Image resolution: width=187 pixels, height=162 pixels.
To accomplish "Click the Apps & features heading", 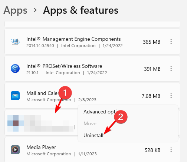I will click(81, 10).
